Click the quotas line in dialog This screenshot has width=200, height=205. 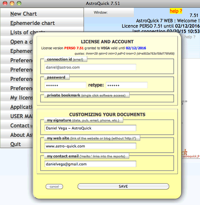(124, 54)
